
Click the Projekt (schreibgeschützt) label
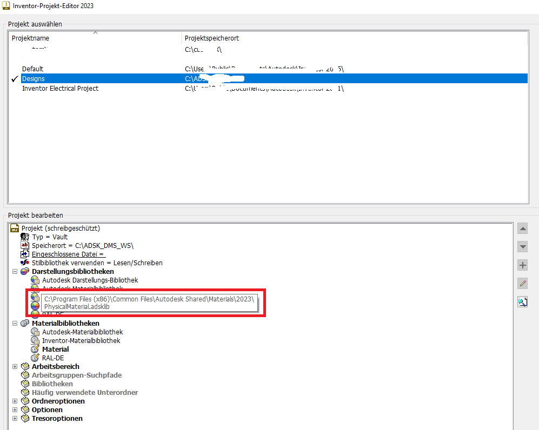(61, 228)
